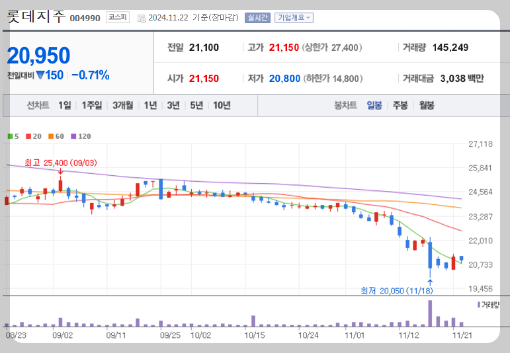Click the 하한가 14,800 text

click(333, 79)
